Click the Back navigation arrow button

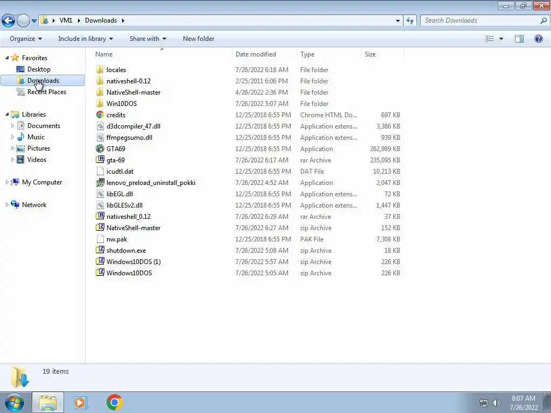pyautogui.click(x=9, y=21)
